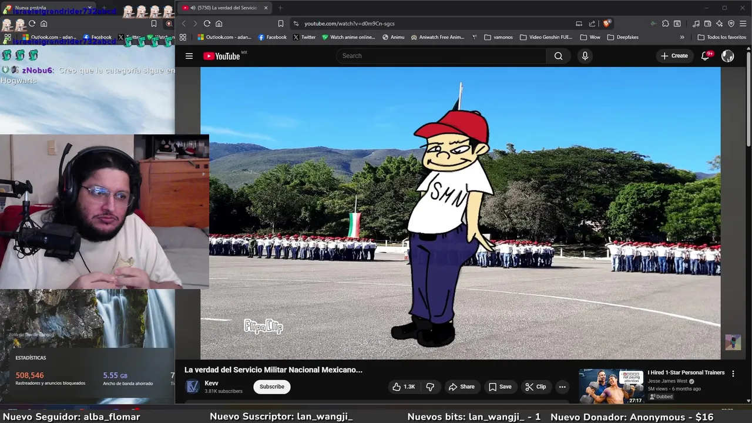Screen dimensions: 752x423
Task: Bookmark this page with address bar bookmark icon
Action: point(281,23)
